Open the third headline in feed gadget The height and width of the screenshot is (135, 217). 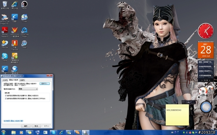click(x=206, y=72)
